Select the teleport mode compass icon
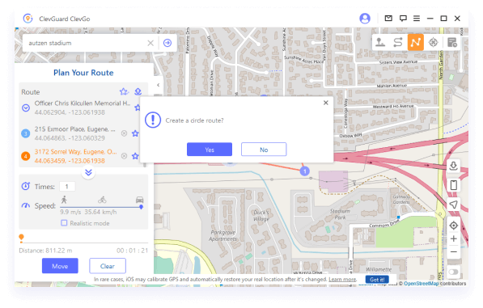This screenshot has width=483, height=308. click(x=433, y=42)
